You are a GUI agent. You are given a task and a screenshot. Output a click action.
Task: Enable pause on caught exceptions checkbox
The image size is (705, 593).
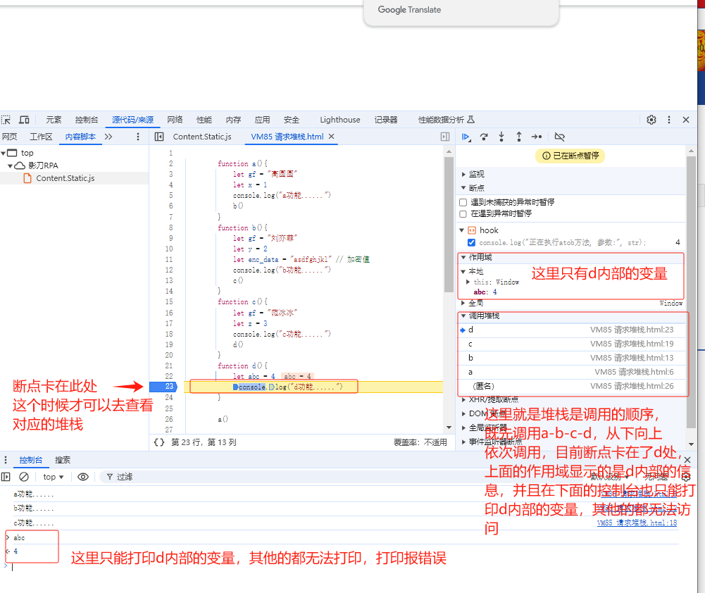(x=463, y=213)
